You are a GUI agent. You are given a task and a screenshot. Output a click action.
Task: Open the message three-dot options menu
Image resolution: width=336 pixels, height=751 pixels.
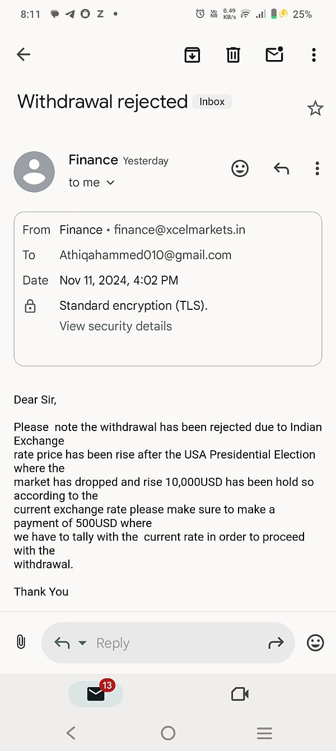pos(317,168)
